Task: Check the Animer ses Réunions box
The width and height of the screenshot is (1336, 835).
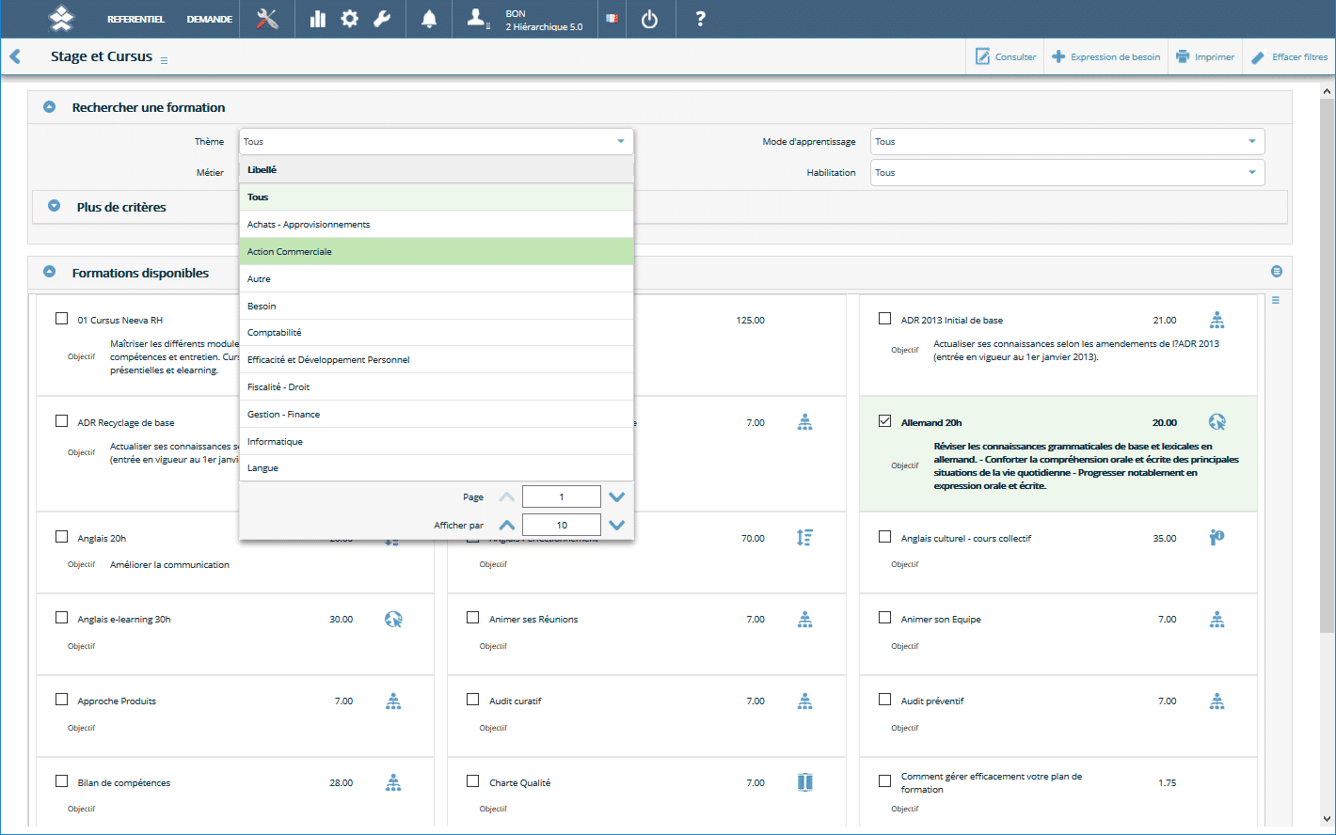Action: pyautogui.click(x=473, y=618)
